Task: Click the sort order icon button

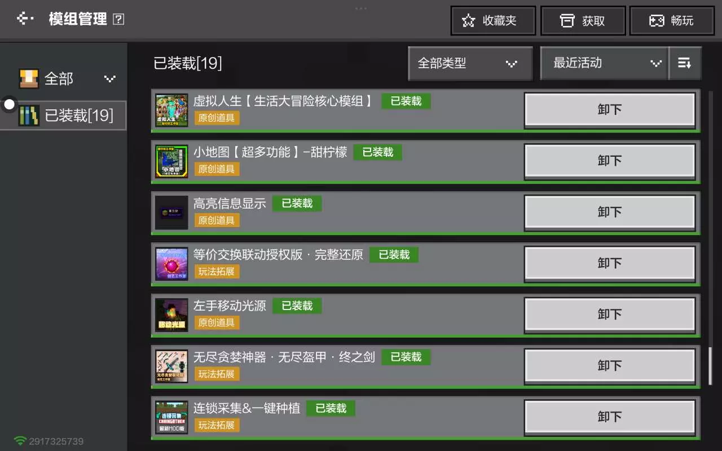Action: pyautogui.click(x=685, y=63)
